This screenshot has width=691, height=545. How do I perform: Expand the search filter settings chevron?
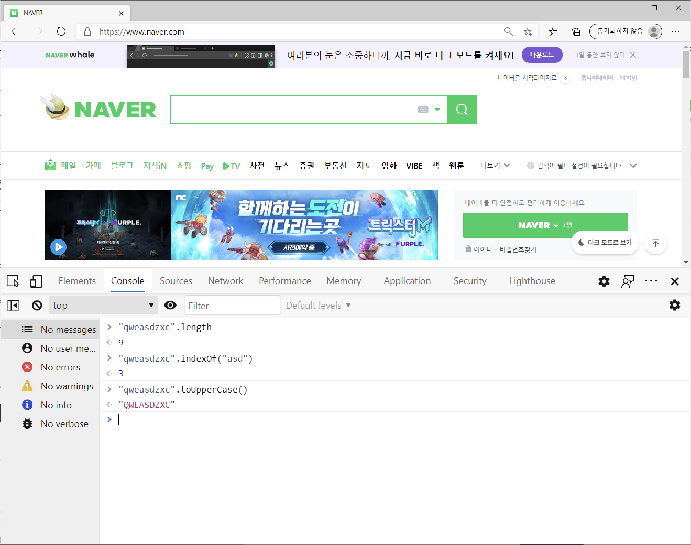click(633, 166)
